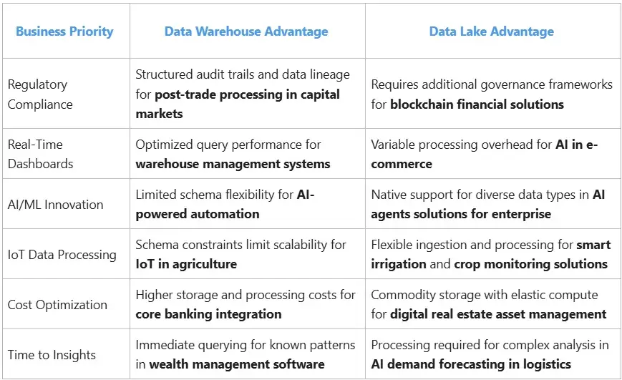Follow the blockchain financial solutions link

[477, 104]
